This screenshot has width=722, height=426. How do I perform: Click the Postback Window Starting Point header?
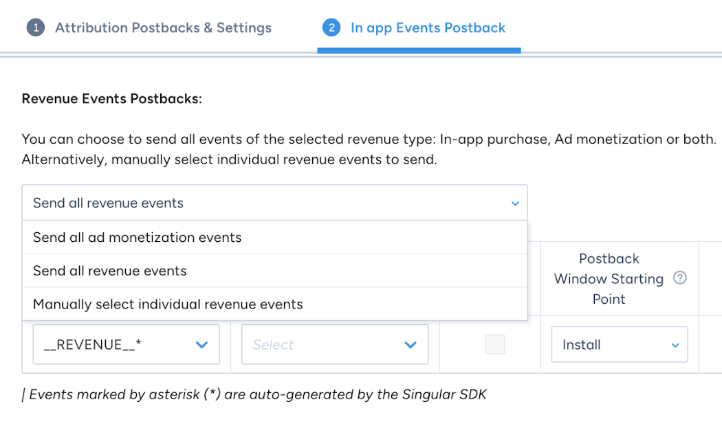click(x=609, y=278)
